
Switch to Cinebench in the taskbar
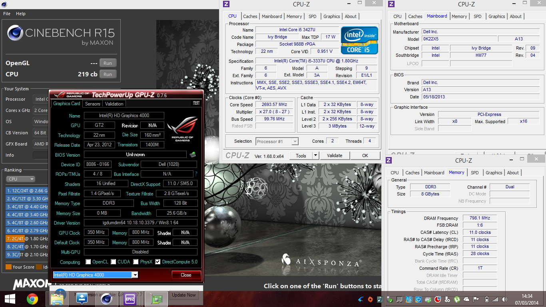[x=106, y=299]
